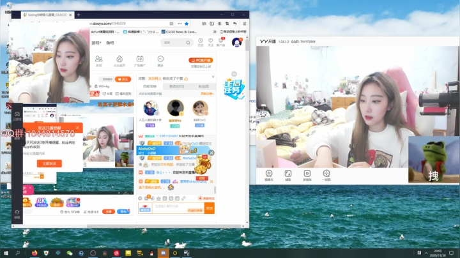Open the Windows Start menu
This screenshot has height=258, width=460.
[x=6, y=253]
